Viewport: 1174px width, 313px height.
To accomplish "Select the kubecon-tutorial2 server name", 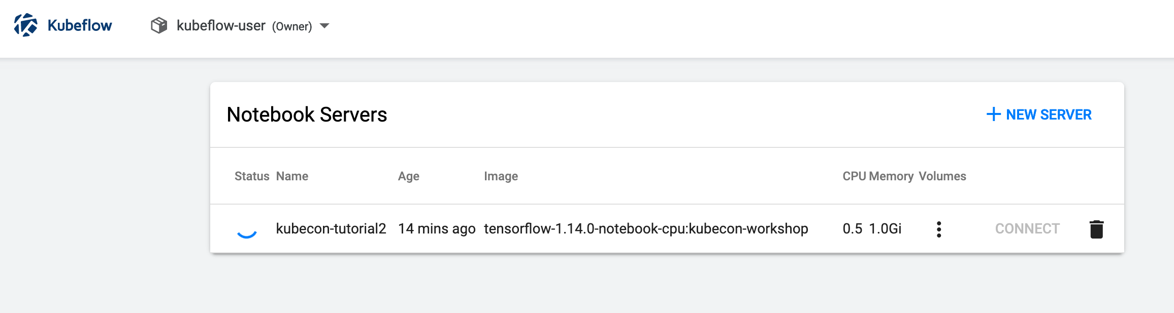I will (x=331, y=228).
